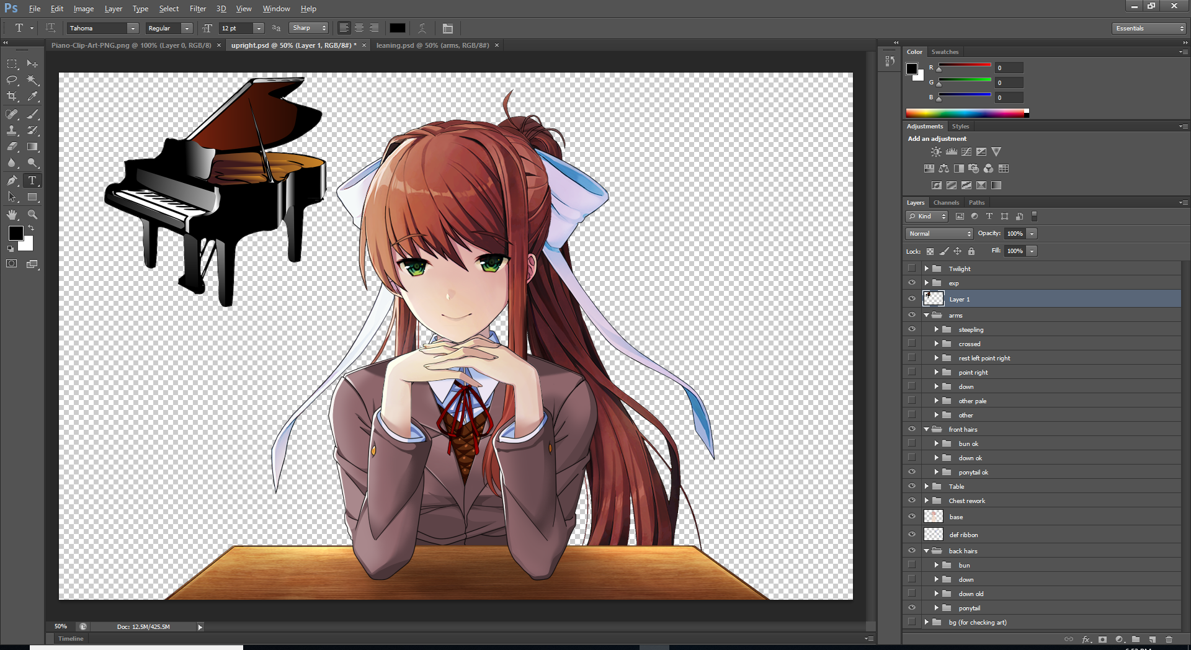Add a layer mask icon
Image resolution: width=1191 pixels, height=650 pixels.
click(x=1102, y=639)
